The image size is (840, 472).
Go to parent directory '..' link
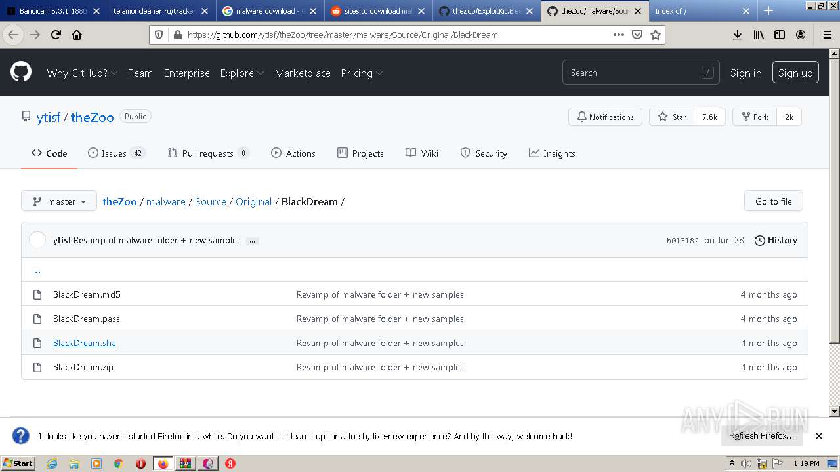pyautogui.click(x=37, y=270)
